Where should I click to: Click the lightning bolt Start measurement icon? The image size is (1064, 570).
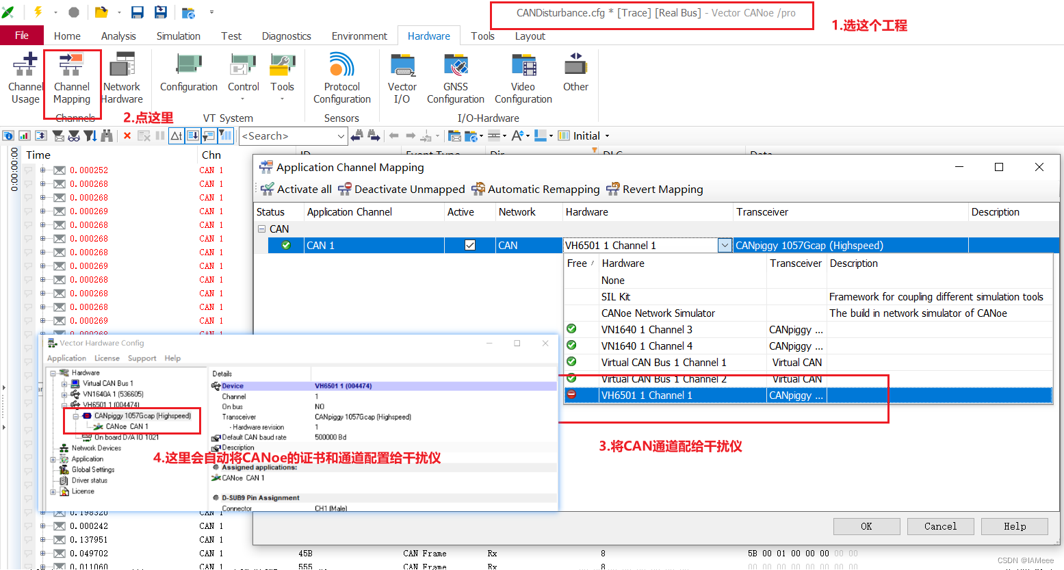[x=38, y=12]
